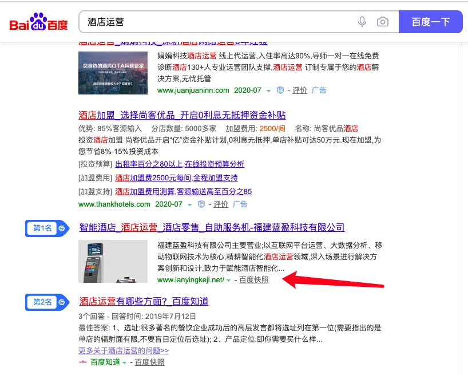Click the 第2名 rank badge

point(47,302)
